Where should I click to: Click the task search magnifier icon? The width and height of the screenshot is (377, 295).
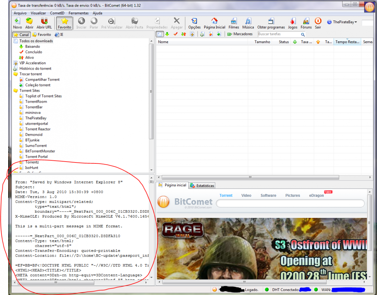coord(303,34)
